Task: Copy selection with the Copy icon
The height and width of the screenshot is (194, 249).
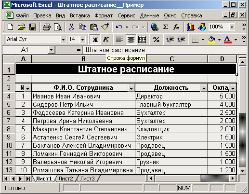Action: (x=82, y=27)
